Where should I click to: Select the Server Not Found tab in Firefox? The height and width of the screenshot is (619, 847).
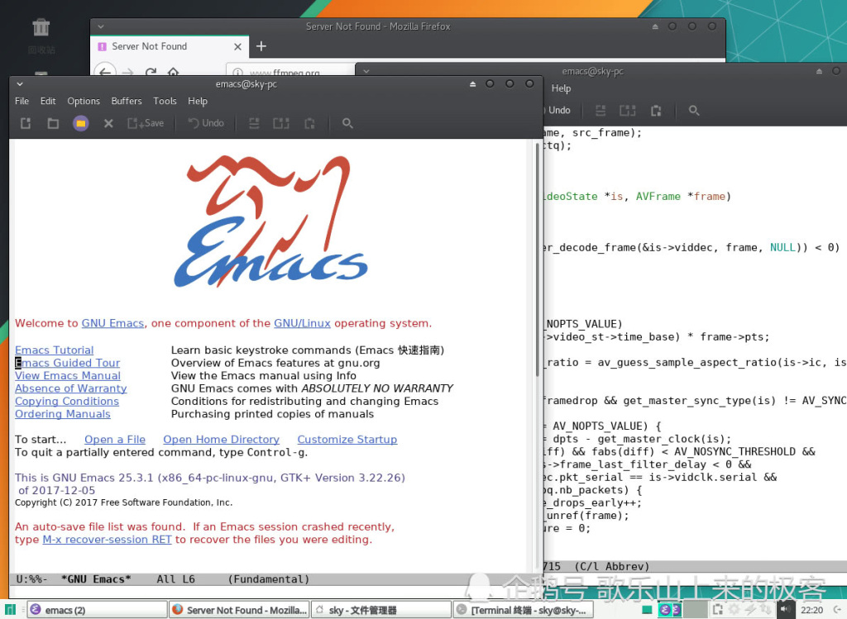coord(169,46)
